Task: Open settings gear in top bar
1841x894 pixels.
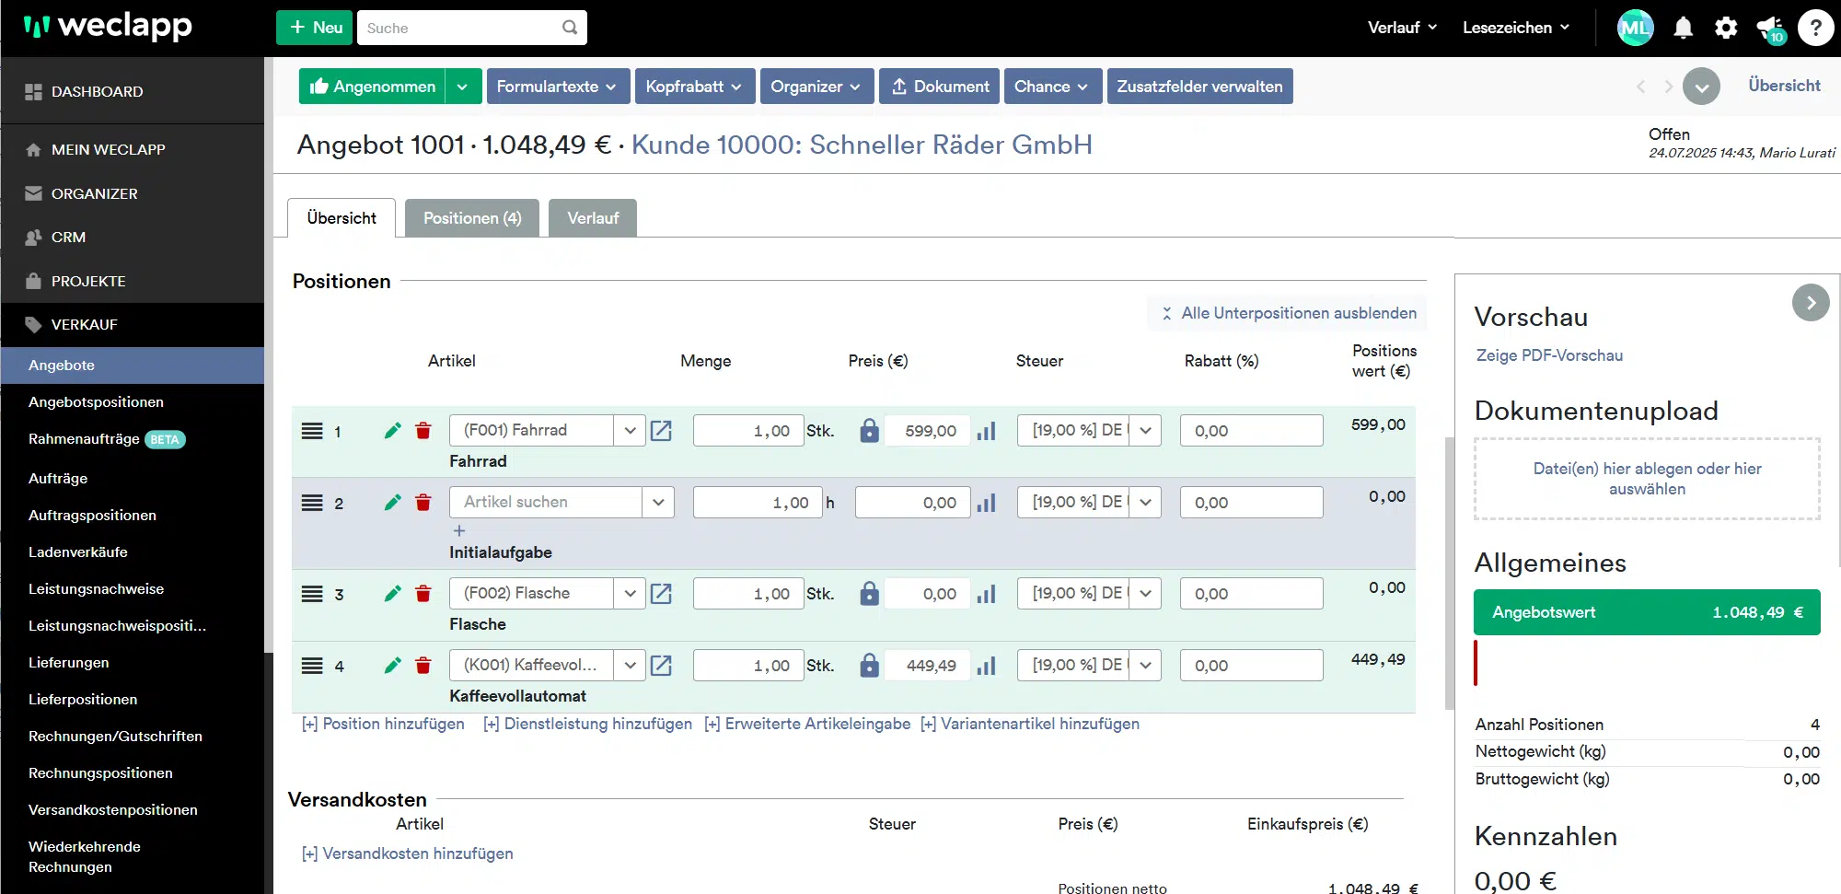Action: tap(1726, 28)
